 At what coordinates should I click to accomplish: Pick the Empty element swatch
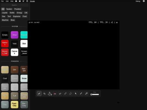(x=5, y=35)
